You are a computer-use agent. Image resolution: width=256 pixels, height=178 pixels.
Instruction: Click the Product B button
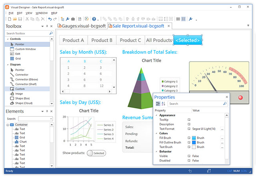[x=102, y=40]
